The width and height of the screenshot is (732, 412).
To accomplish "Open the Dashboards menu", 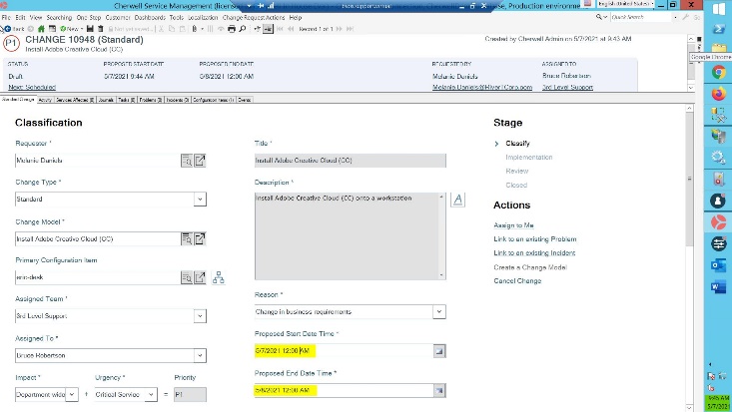I will [x=150, y=17].
